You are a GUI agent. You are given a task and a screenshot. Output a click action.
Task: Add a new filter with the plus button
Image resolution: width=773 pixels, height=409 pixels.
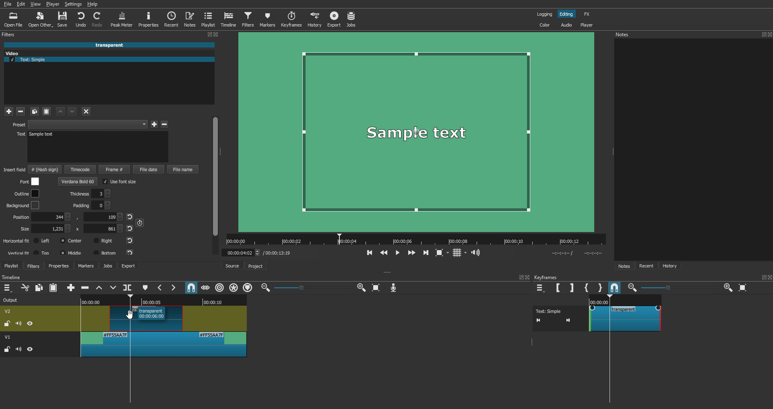[x=9, y=111]
